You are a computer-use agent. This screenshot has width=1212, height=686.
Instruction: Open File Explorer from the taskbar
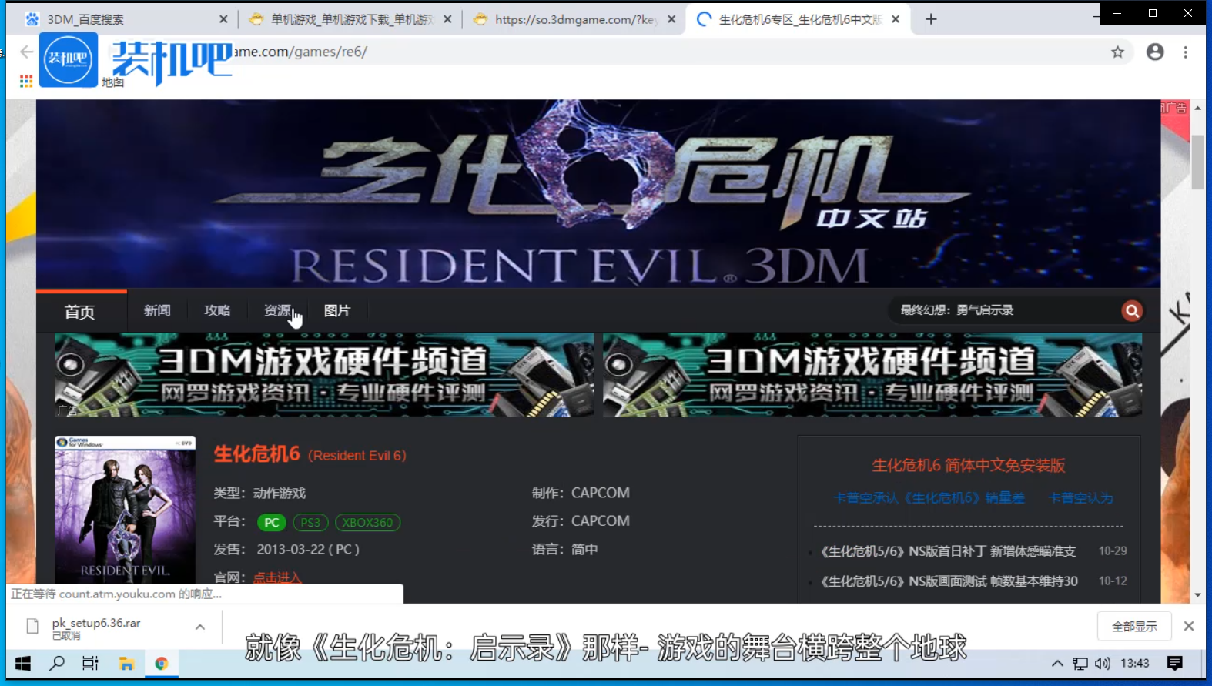(x=126, y=663)
